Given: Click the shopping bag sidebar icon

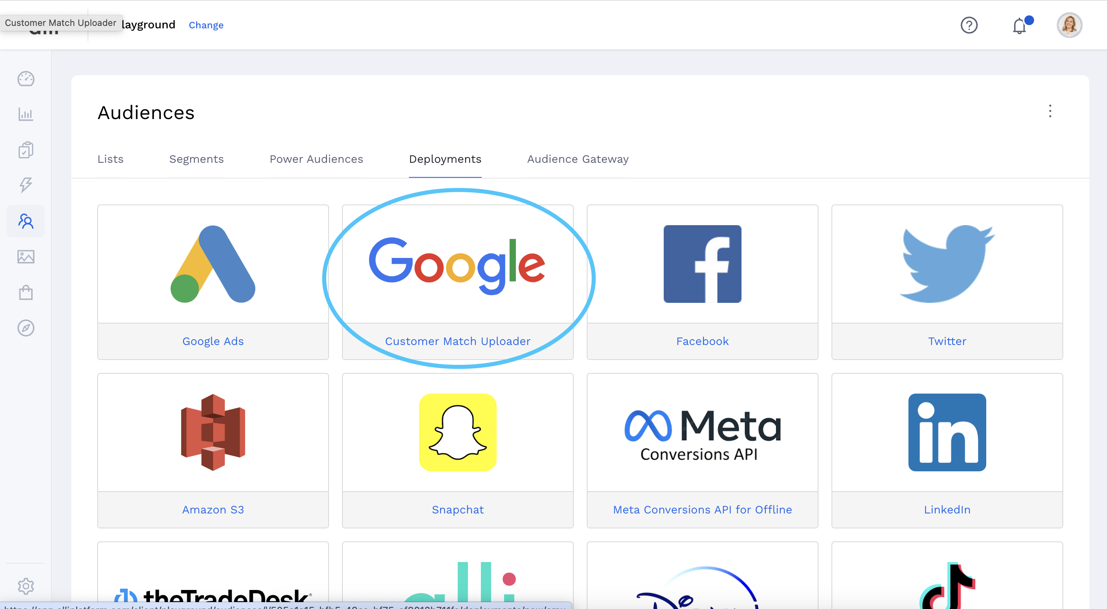Looking at the screenshot, I should [x=26, y=292].
